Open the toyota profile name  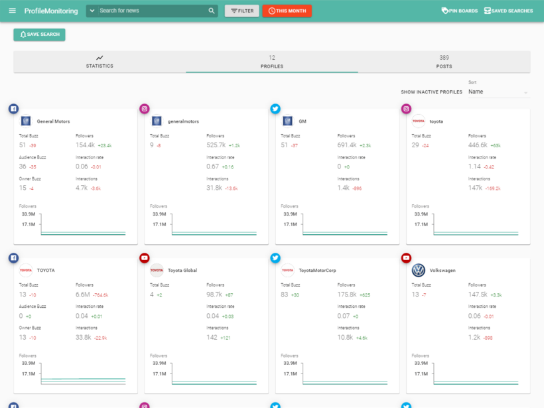pyautogui.click(x=436, y=121)
